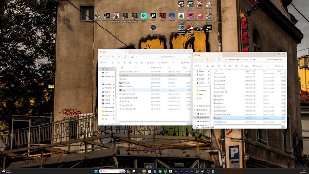Open WhatsApp from the taskbar

[x=197, y=171]
